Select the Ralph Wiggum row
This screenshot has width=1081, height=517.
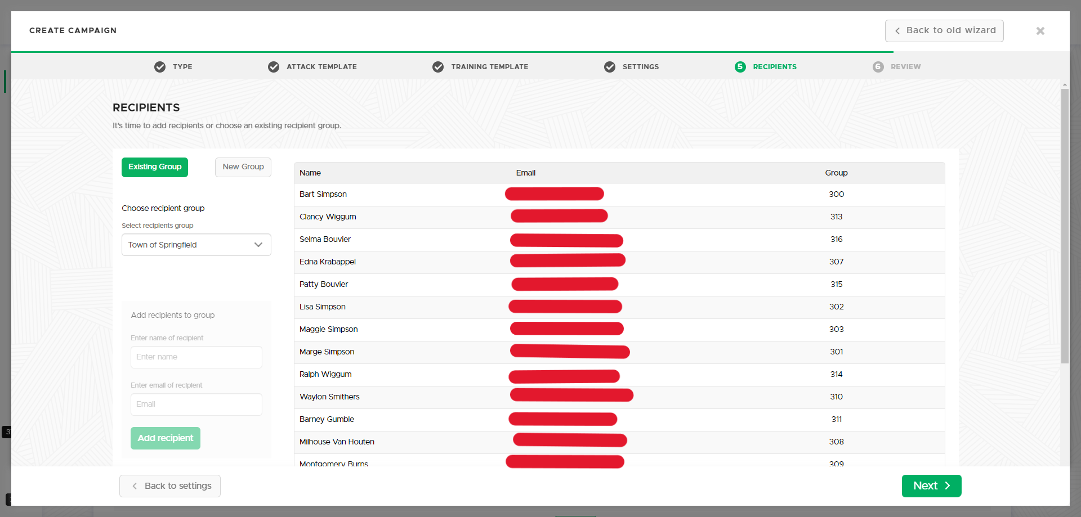[x=619, y=375]
